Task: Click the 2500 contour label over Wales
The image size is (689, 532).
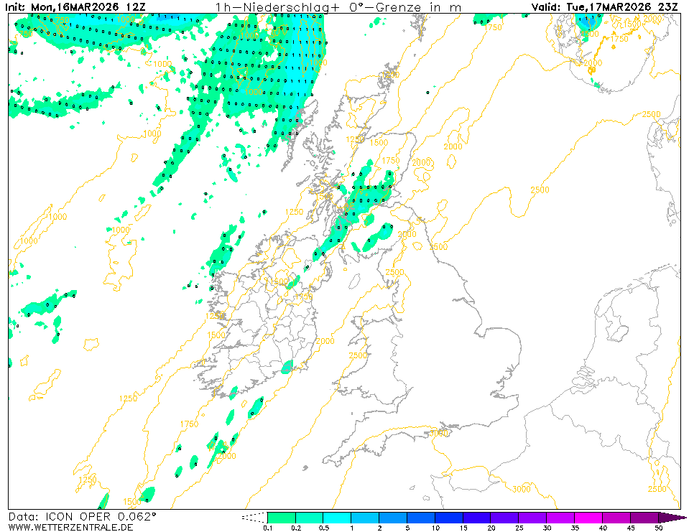Action: (358, 355)
